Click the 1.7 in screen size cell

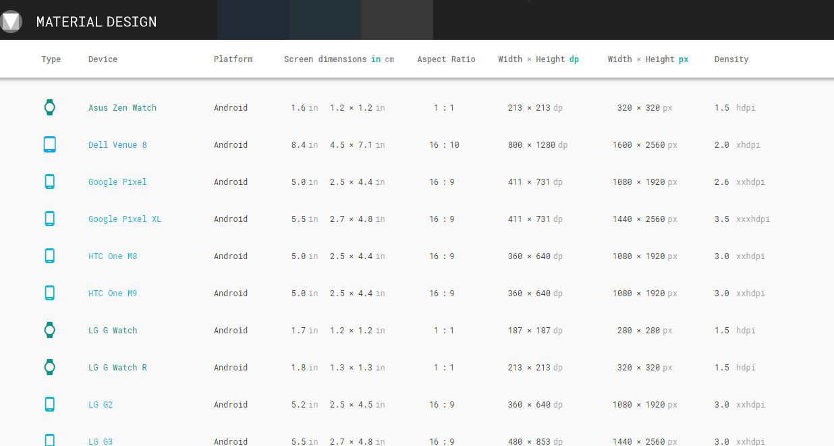coord(304,331)
